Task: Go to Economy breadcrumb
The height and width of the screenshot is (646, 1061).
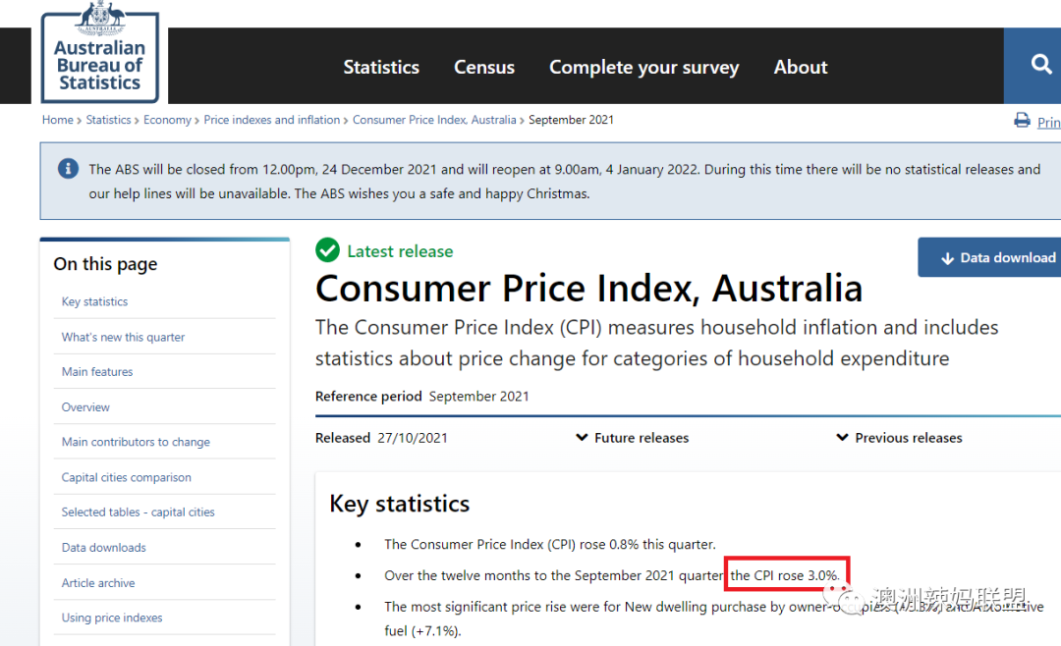Action: (167, 120)
